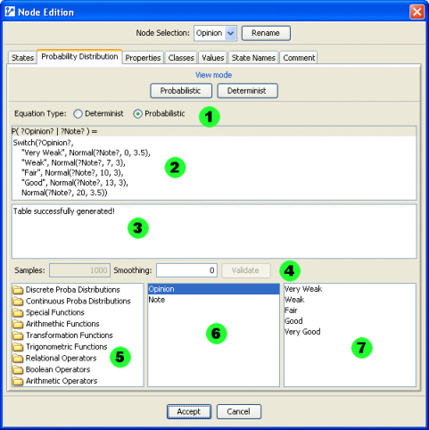Click the "Table successfully generated!" message
Viewport: 429px width, 430px height.
pyautogui.click(x=64, y=211)
